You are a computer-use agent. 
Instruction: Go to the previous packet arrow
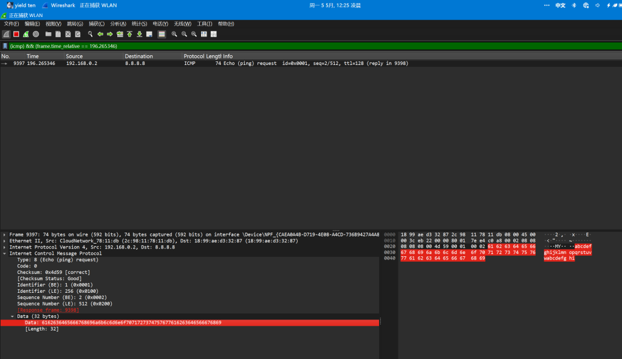100,34
